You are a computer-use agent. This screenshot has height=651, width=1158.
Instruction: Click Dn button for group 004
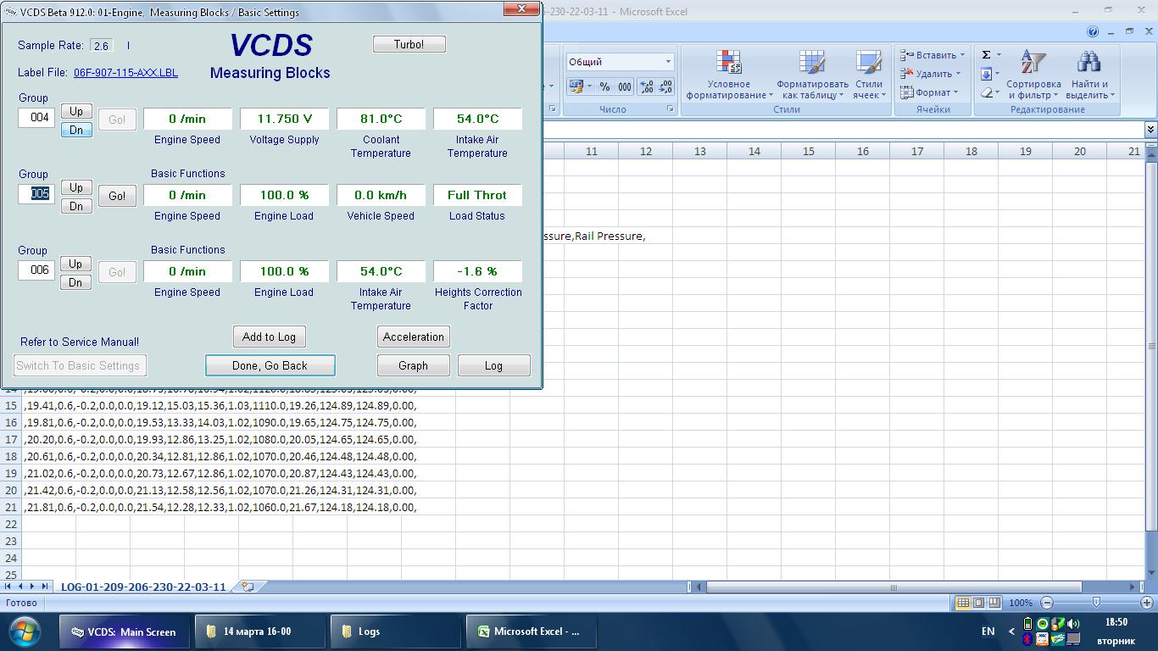click(76, 130)
